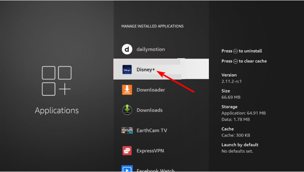Image resolution: width=304 pixels, height=172 pixels.
Task: Click the Disney+ app icon
Action: [127, 70]
